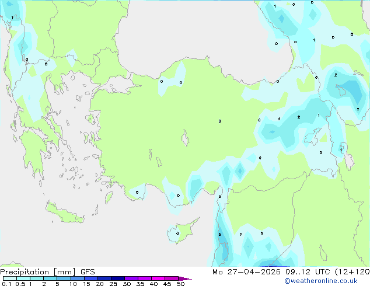370x286 pixels.
Task: Click the '0.1' legend scale label
Action: pos(6,284)
